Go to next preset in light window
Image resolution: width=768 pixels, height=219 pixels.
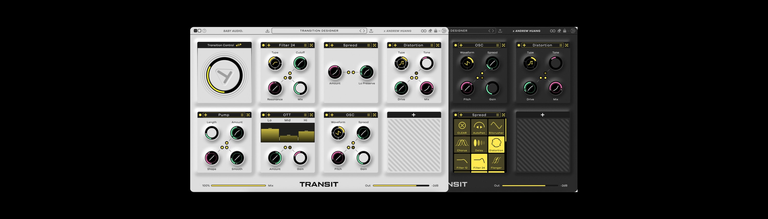coord(364,31)
